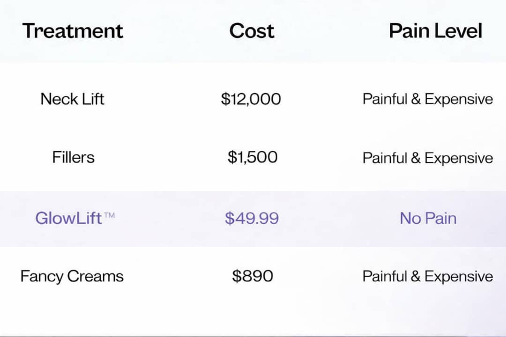
Task: Click the Cost column header
Action: point(252,31)
